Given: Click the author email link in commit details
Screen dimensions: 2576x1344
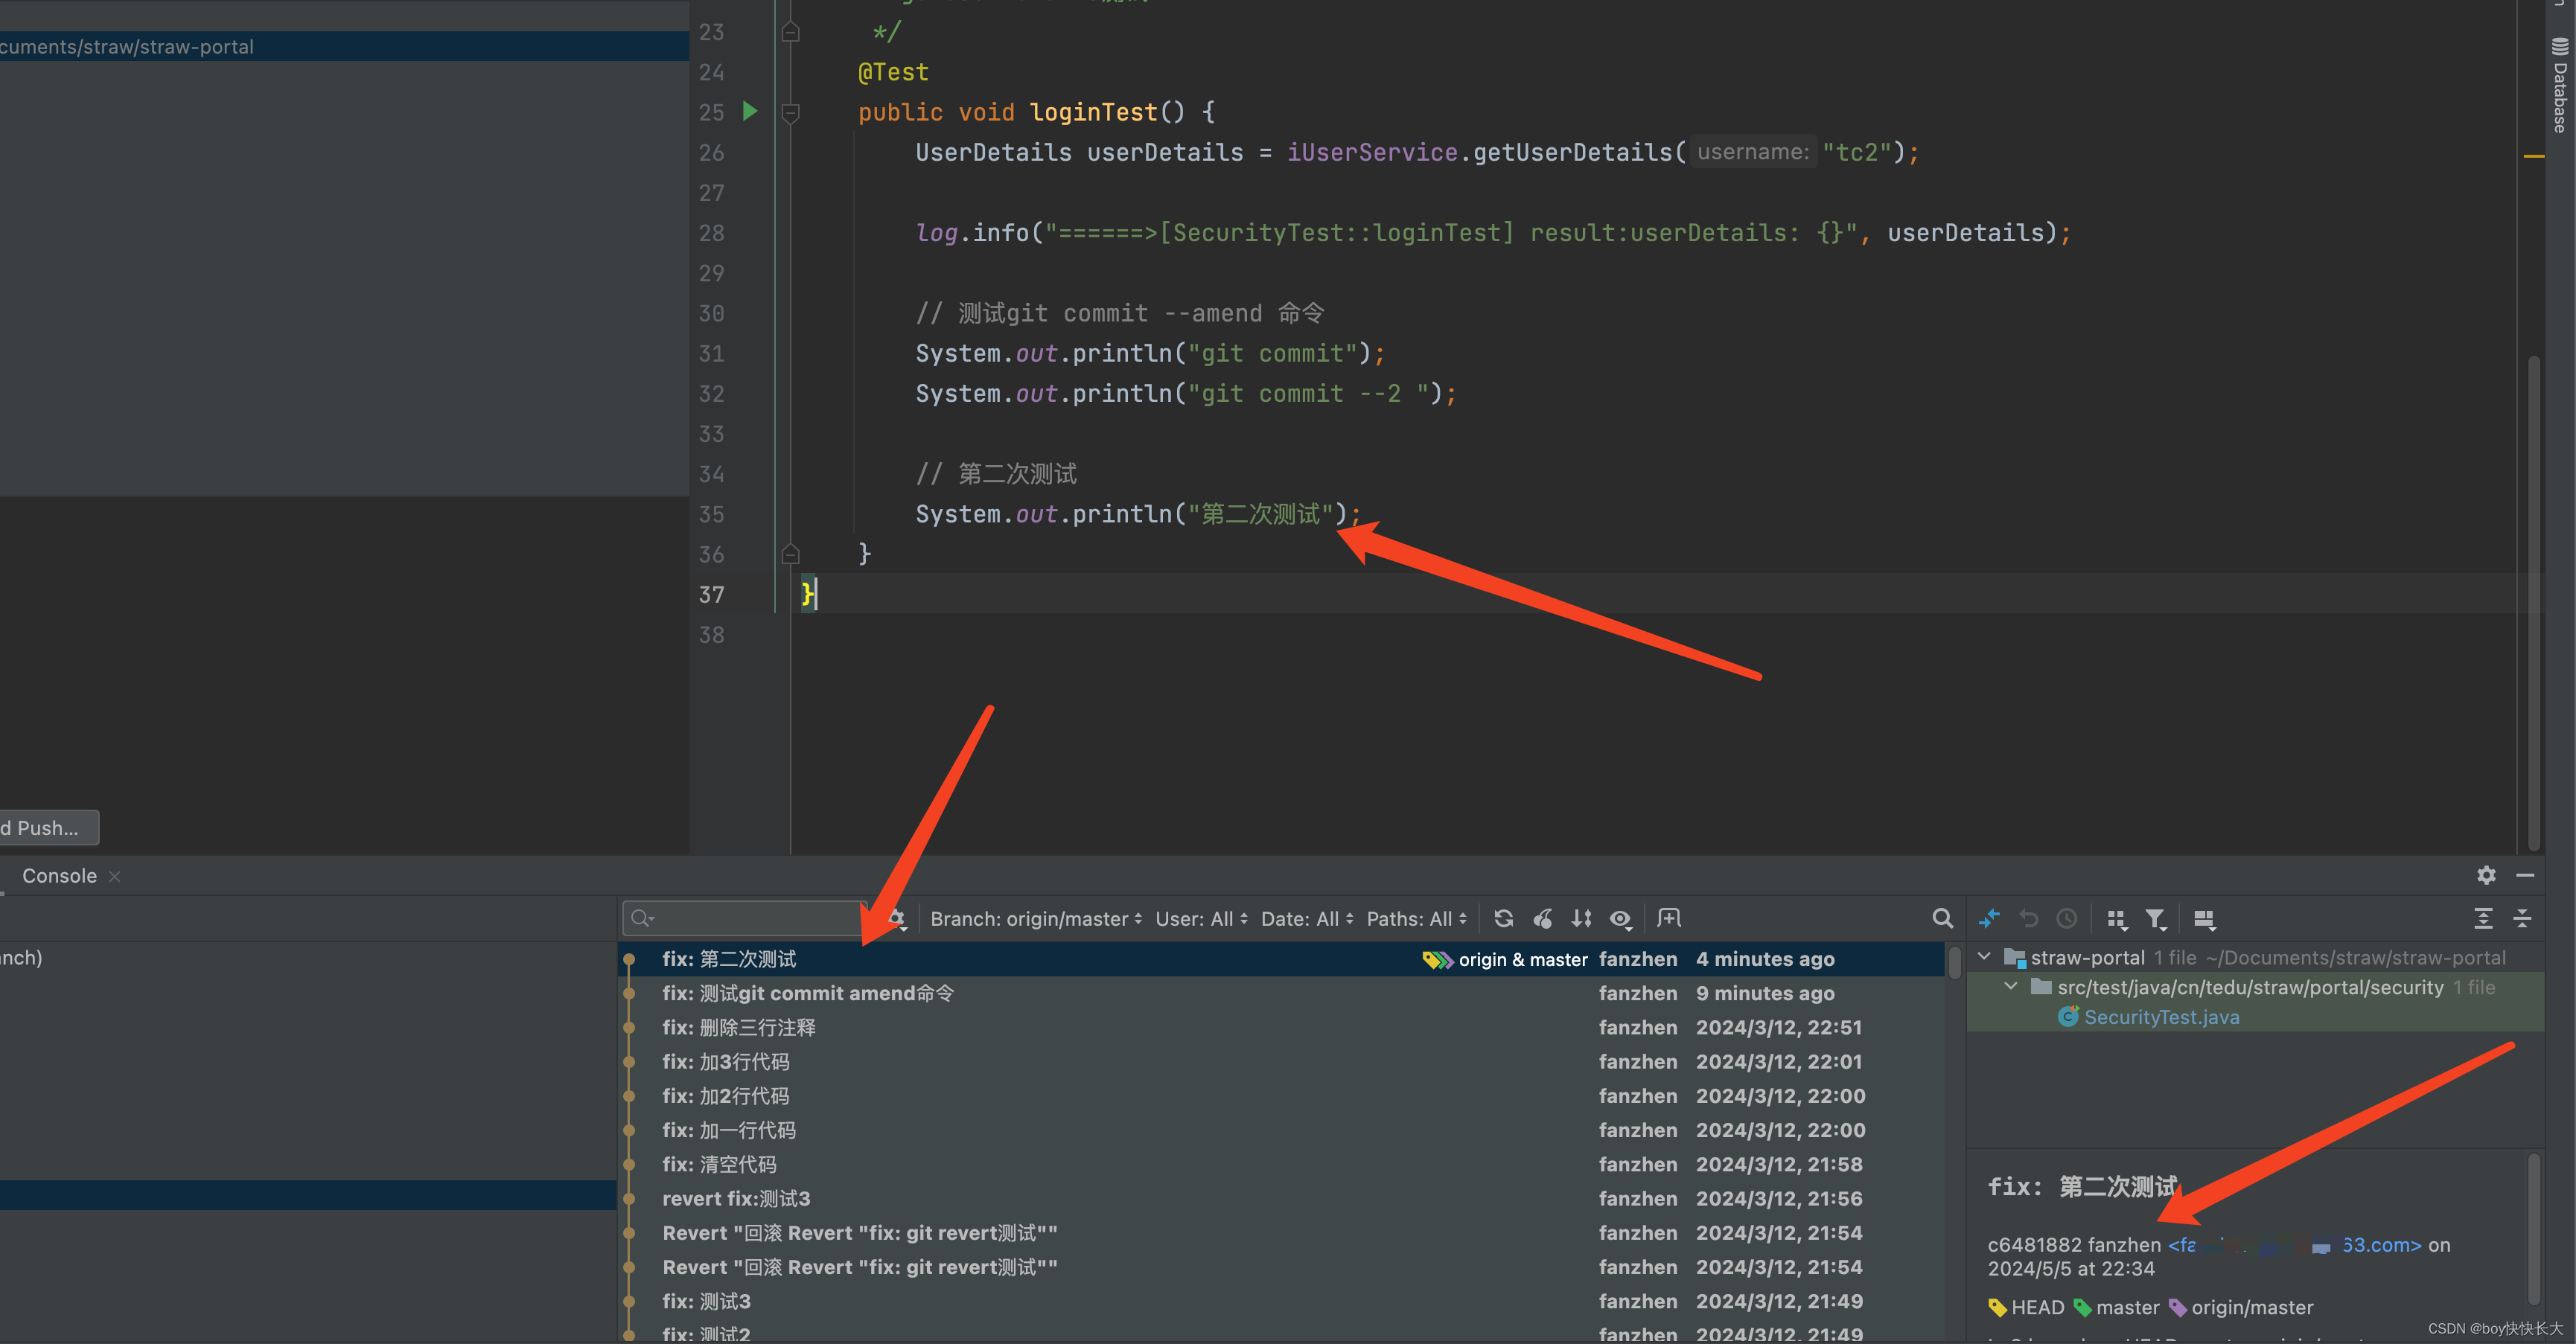Looking at the screenshot, I should (2294, 1245).
